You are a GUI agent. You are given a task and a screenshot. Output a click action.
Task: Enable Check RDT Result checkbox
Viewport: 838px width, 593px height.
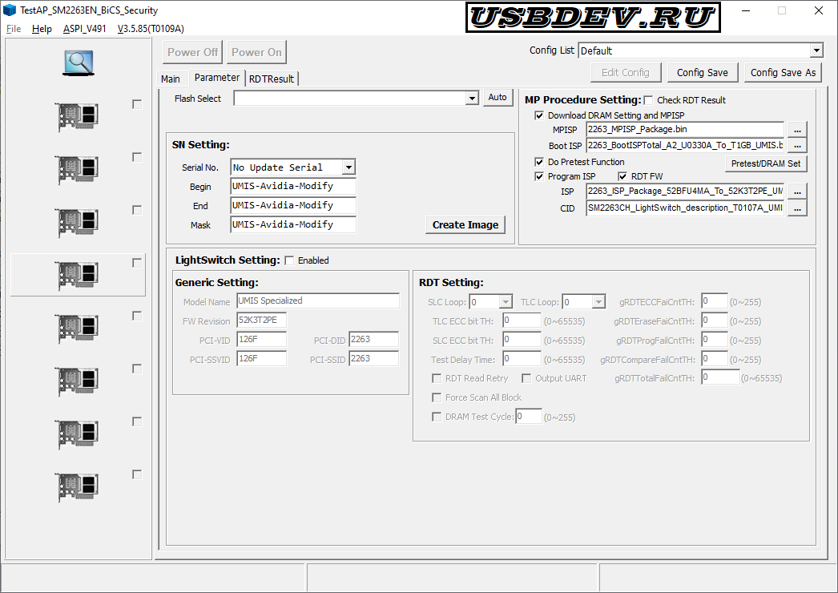pos(649,100)
